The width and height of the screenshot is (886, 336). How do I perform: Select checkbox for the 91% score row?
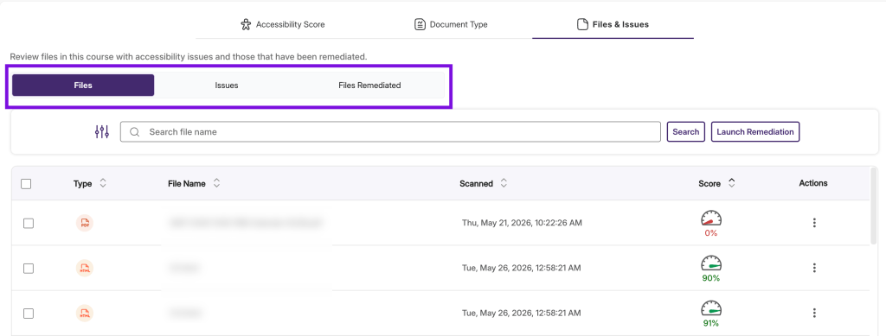pyautogui.click(x=29, y=314)
